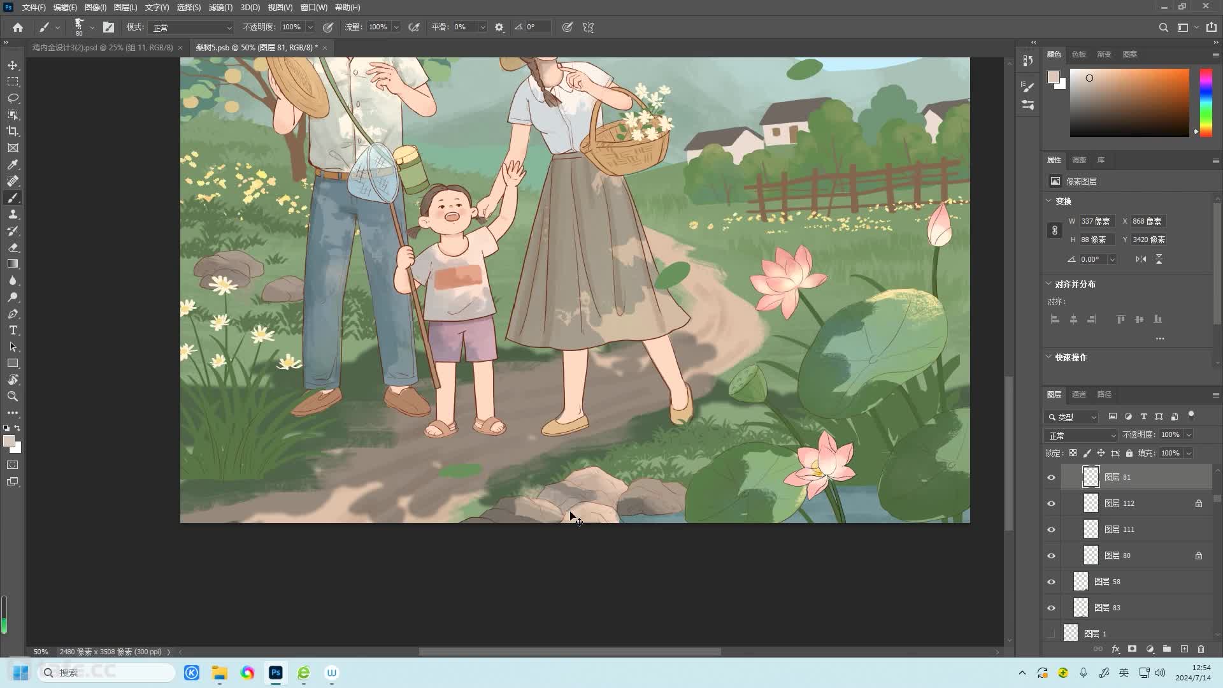1223x688 pixels.
Task: Select the Eyedropper tool
Action: [x=13, y=164]
